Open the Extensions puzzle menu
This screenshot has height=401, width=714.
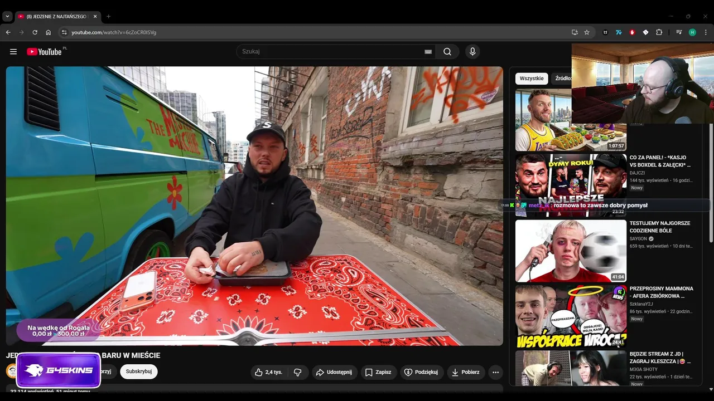659,32
